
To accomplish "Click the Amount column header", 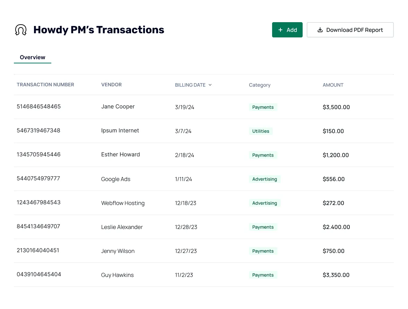I will 333,85.
